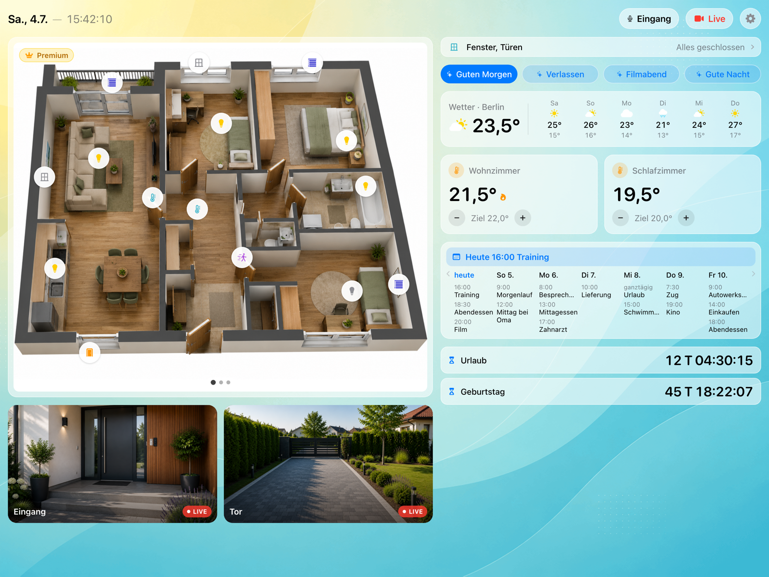
Task: Click Wohnzimmer heating flame indicator
Action: click(503, 197)
